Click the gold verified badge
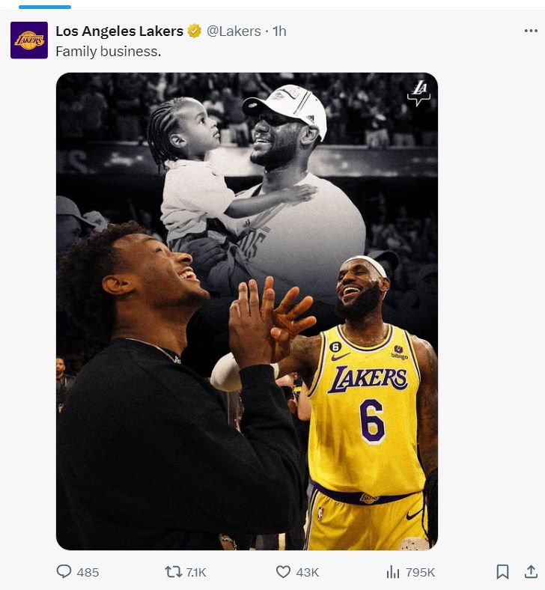The height and width of the screenshot is (590, 545). pyautogui.click(x=195, y=31)
